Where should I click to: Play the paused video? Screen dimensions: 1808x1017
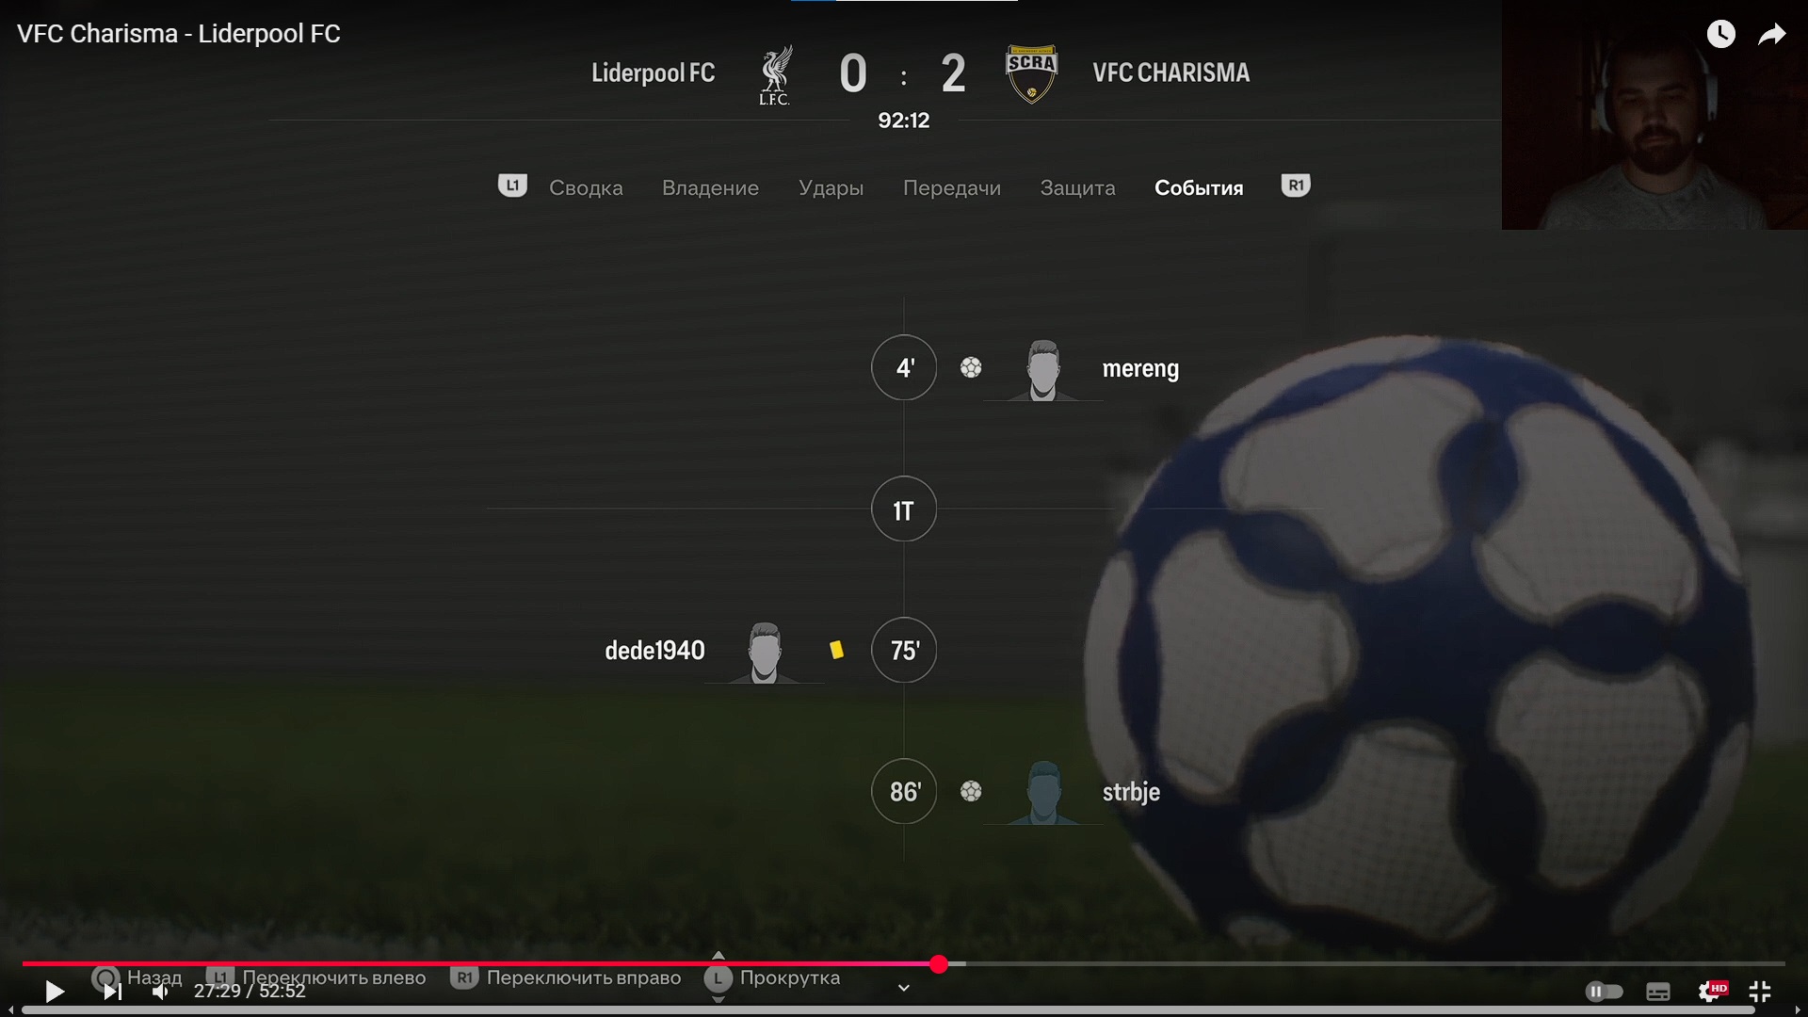(55, 991)
